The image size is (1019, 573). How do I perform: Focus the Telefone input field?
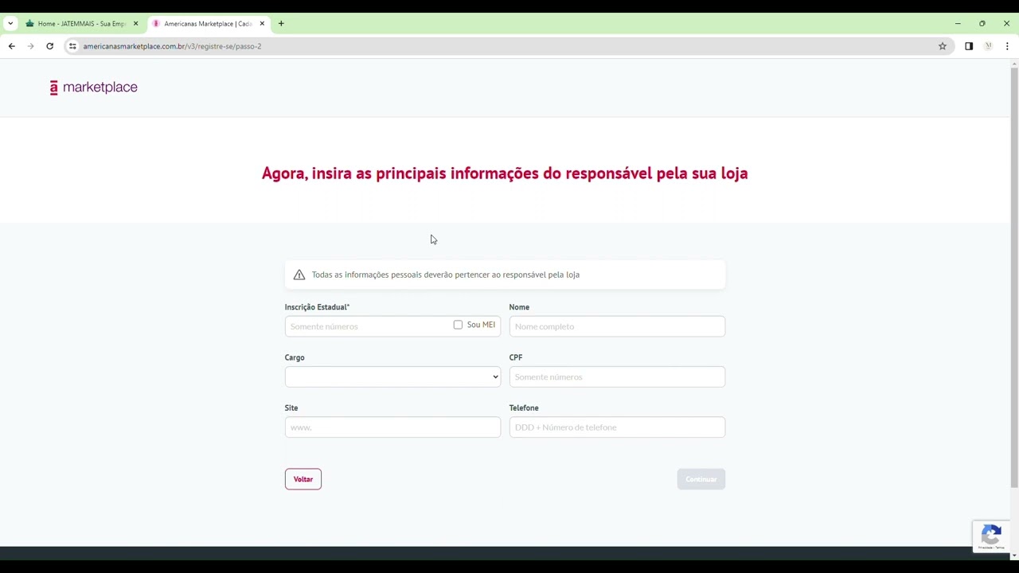click(x=617, y=427)
